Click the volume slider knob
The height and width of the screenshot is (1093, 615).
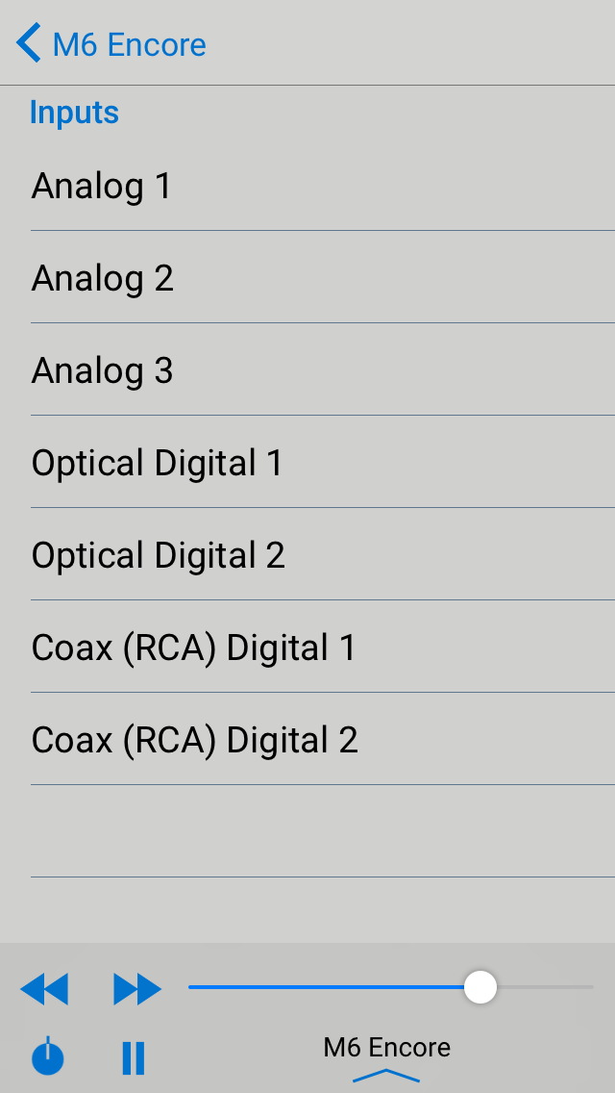(480, 987)
